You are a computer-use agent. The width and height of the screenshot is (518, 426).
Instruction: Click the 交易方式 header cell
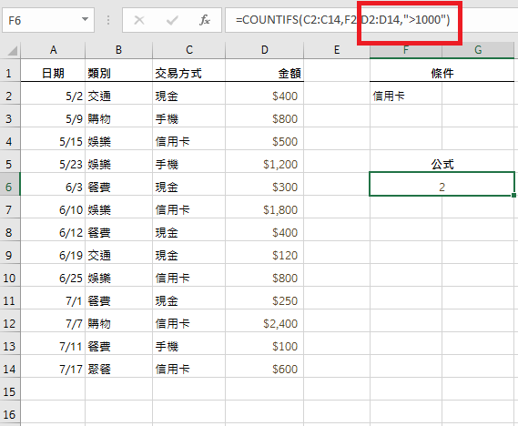point(189,74)
